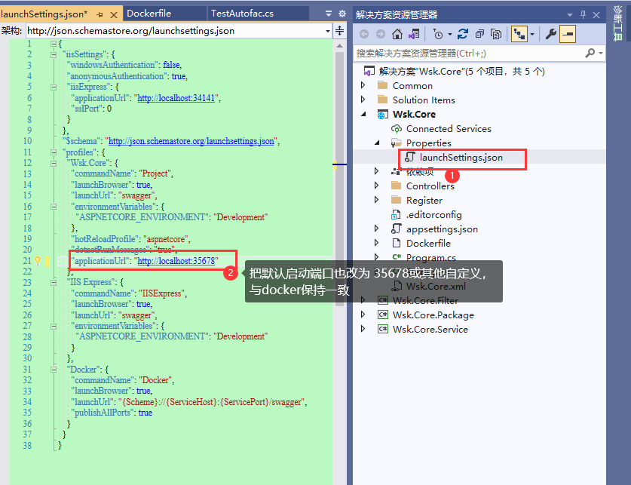Click the lightbulb quick-action icon on line 21
The width and height of the screenshot is (631, 485).
pyautogui.click(x=38, y=261)
